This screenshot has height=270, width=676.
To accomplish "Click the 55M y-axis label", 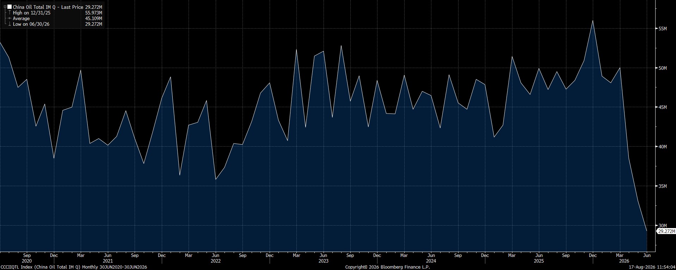I will pos(663,29).
